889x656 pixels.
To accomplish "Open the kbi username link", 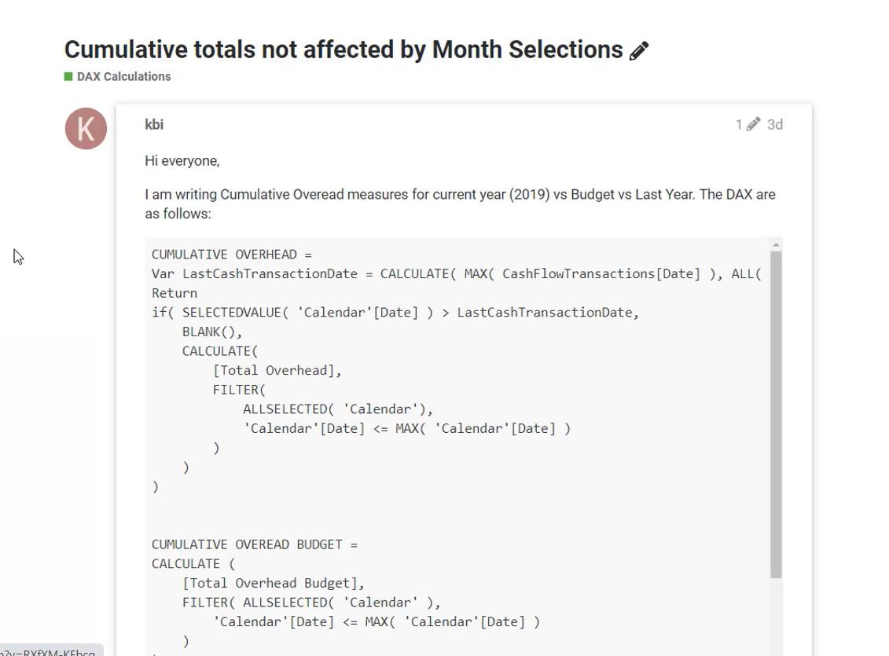I will pyautogui.click(x=154, y=125).
